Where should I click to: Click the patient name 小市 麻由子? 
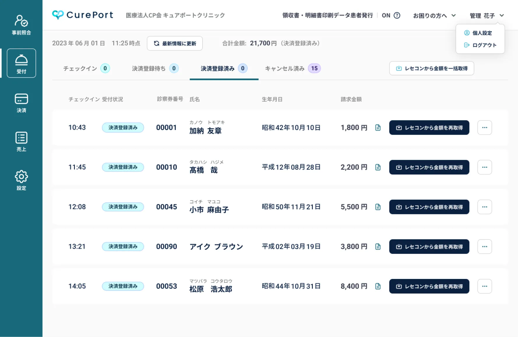[209, 210]
